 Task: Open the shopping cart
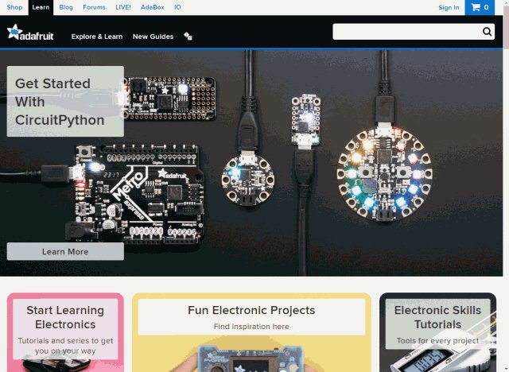pos(480,7)
